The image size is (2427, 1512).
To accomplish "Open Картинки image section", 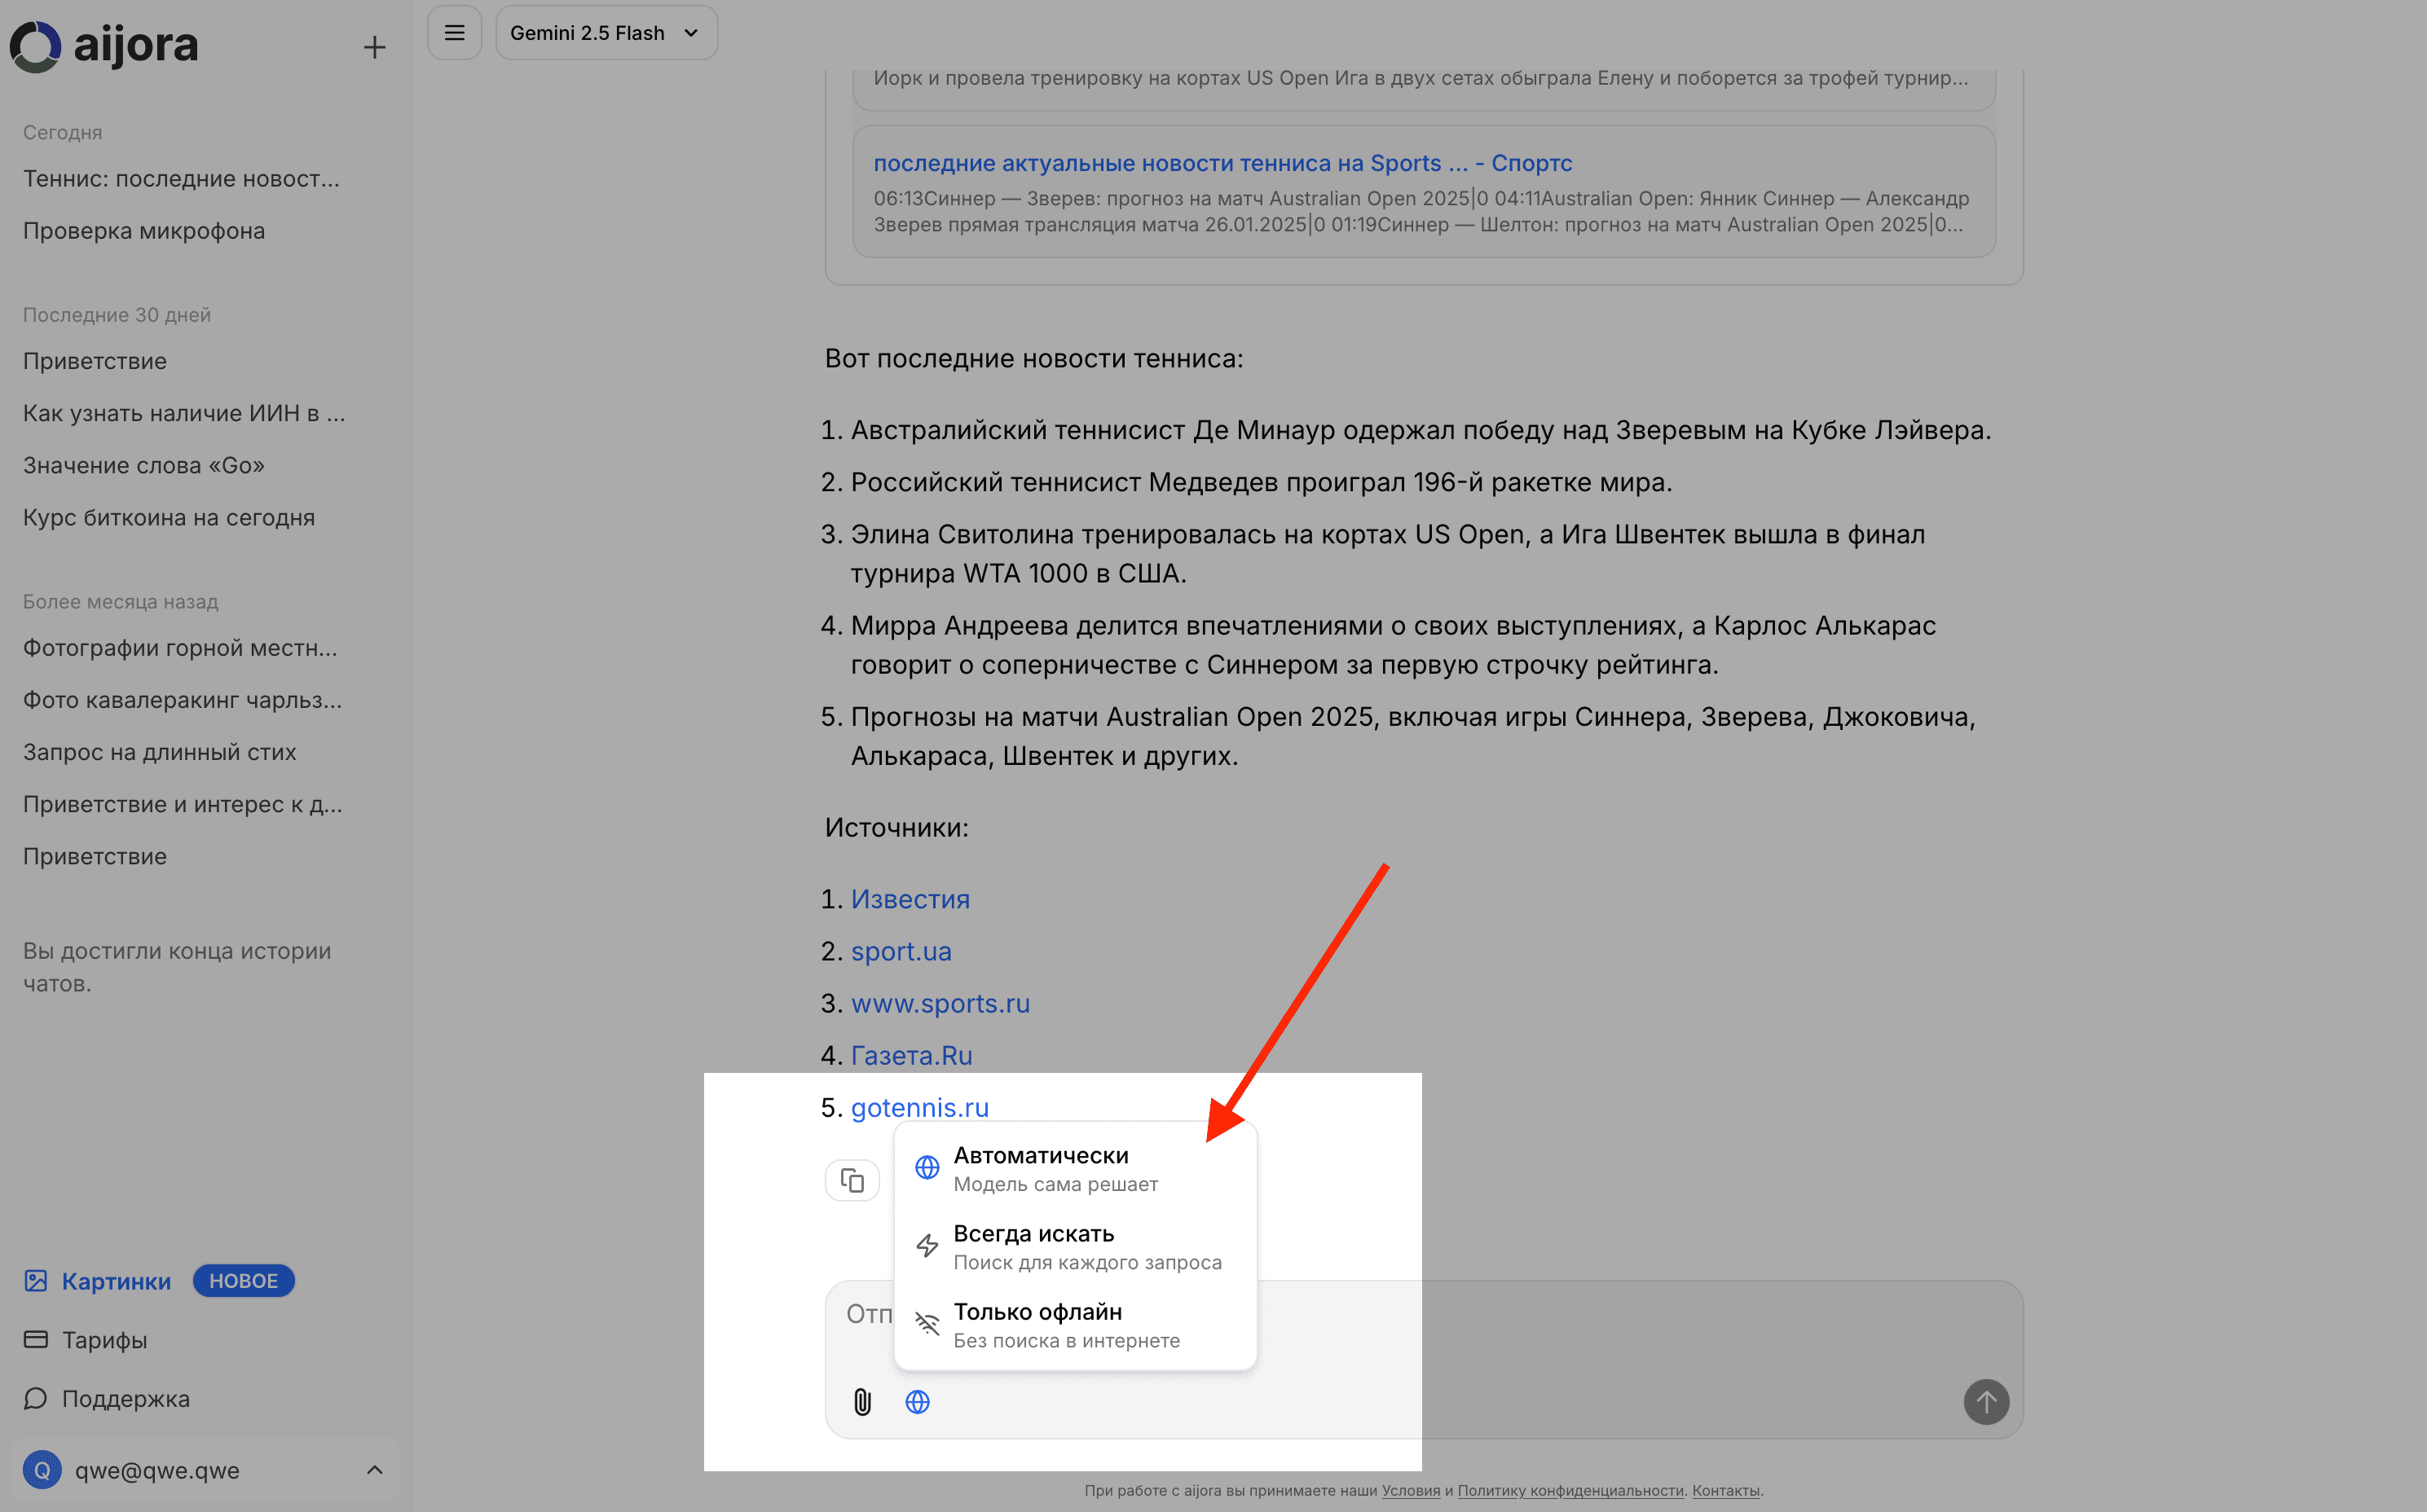I will click(x=116, y=1281).
